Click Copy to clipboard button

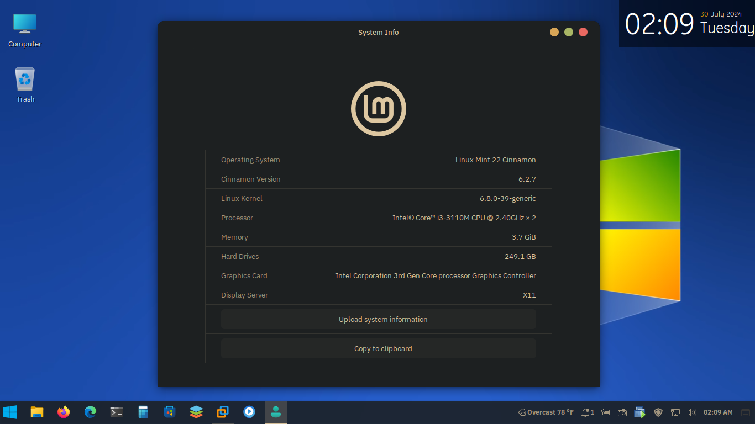pos(379,348)
